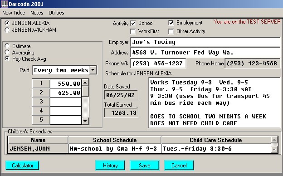Image resolution: width=283 pixels, height=176 pixels.
Task: Click the Employer field Joe's Towing
Action: 205,42
